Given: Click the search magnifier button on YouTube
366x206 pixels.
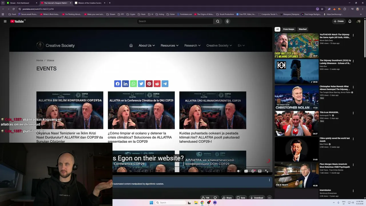Looking at the screenshot, I should (x=218, y=21).
